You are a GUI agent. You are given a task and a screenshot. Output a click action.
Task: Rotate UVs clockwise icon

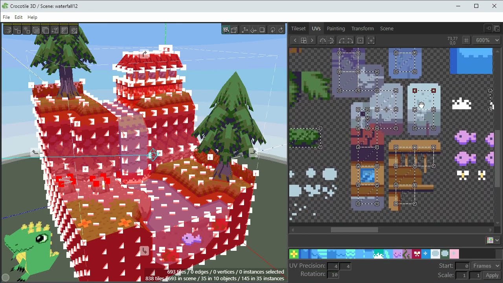[350, 40]
